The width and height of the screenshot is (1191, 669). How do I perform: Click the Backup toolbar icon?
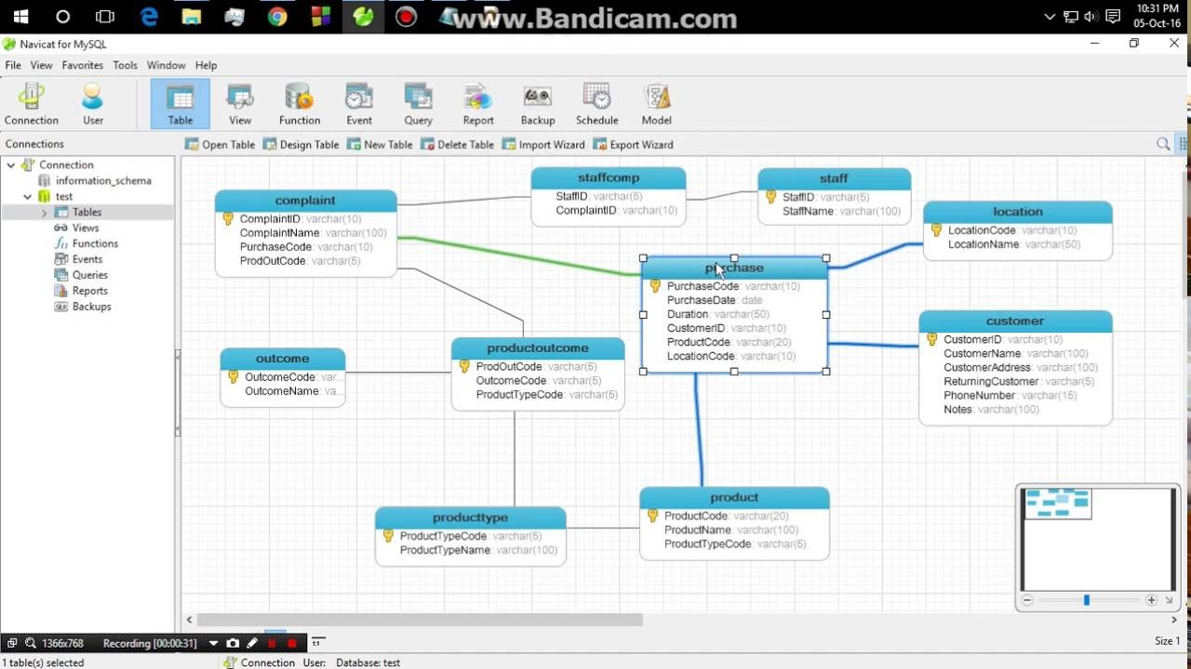(x=538, y=103)
